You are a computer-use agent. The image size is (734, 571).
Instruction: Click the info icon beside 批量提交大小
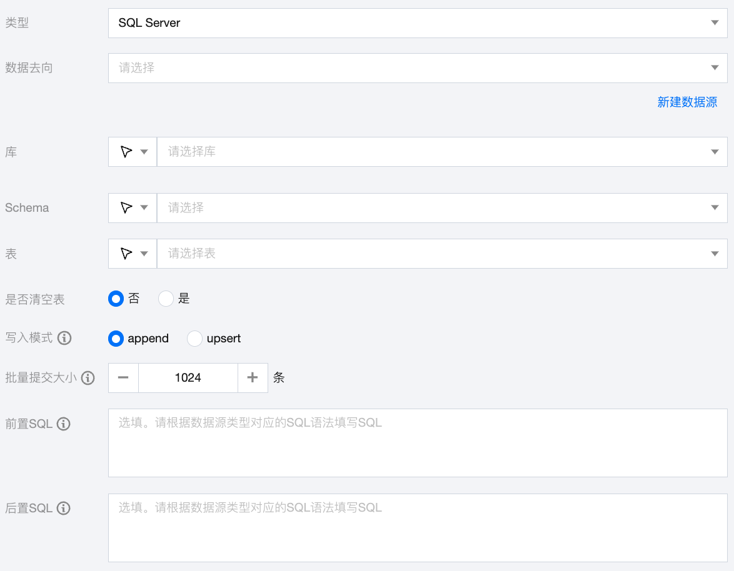click(88, 378)
